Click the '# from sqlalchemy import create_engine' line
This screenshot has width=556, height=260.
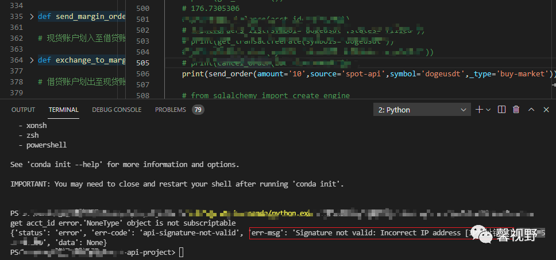pos(266,96)
